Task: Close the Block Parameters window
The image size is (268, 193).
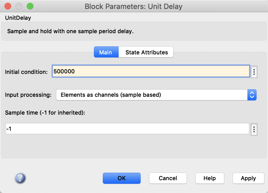Action: click(8, 6)
